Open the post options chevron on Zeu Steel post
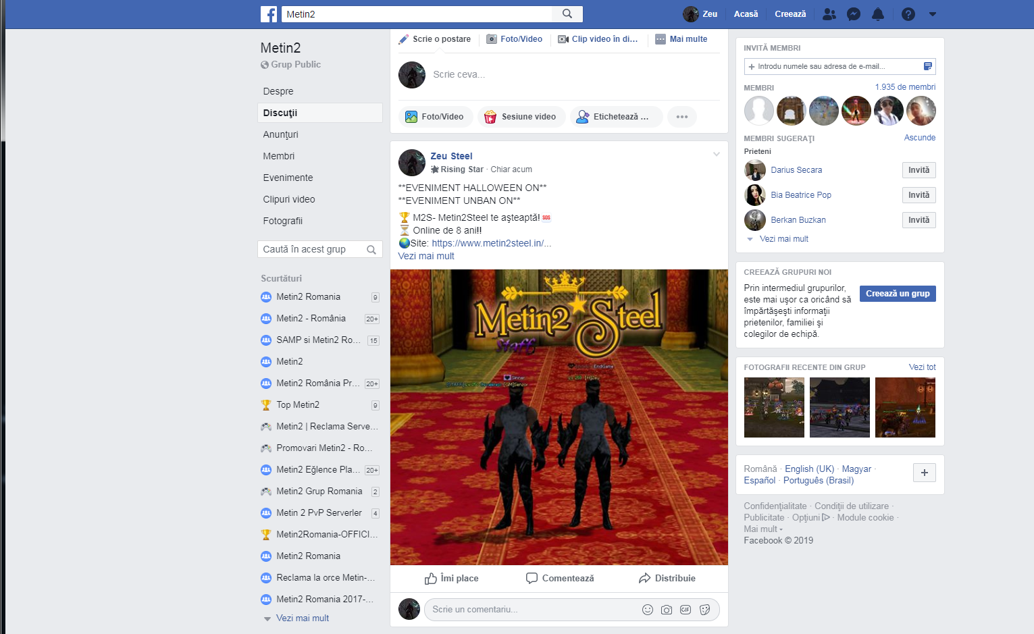The image size is (1034, 634). tap(717, 155)
